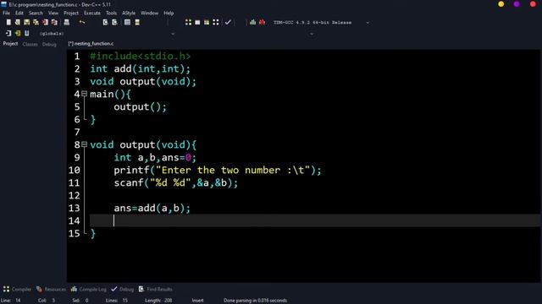Click the 'Lines: 15' status bar entry
This screenshot has width=542, height=304.
coord(117,301)
